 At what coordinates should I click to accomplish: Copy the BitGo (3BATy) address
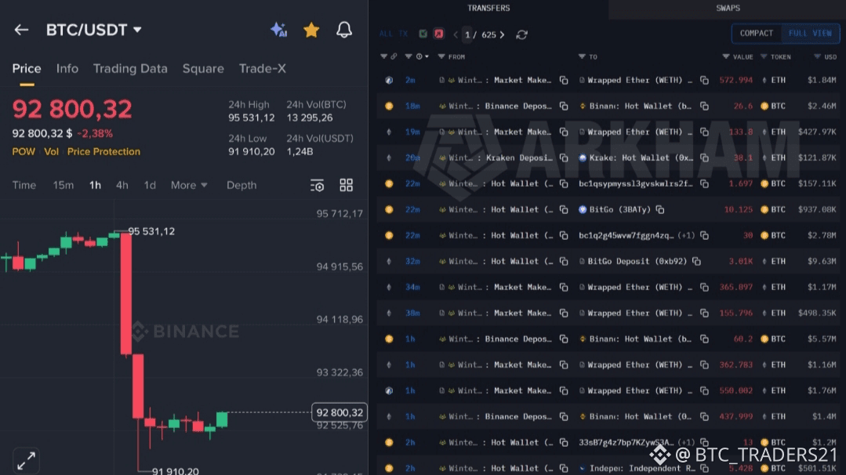coord(660,210)
